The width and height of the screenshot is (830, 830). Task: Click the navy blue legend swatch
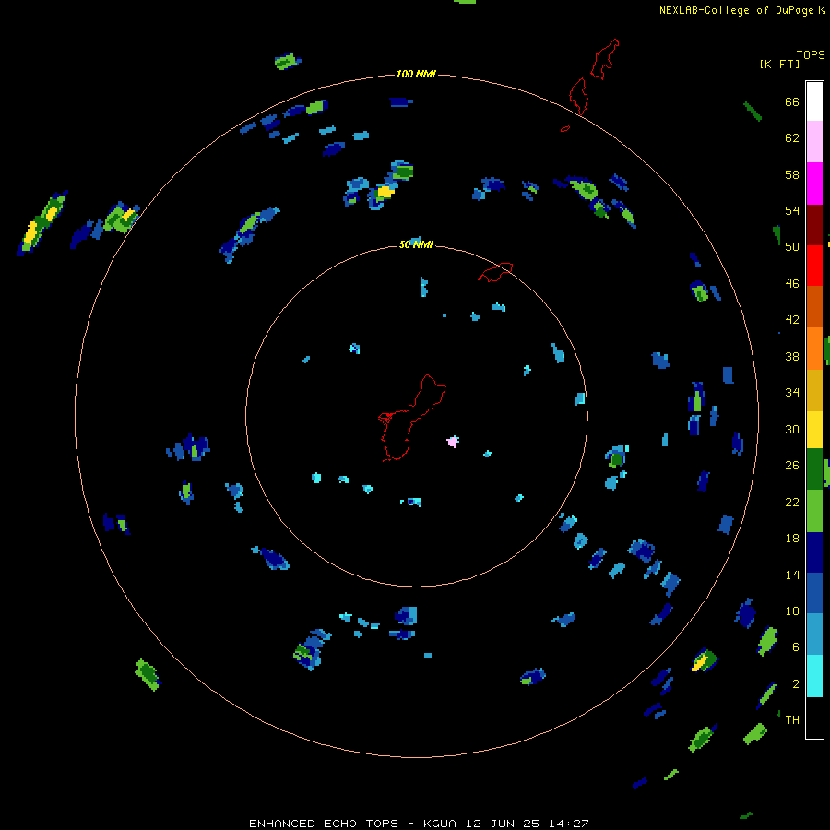tap(814, 552)
